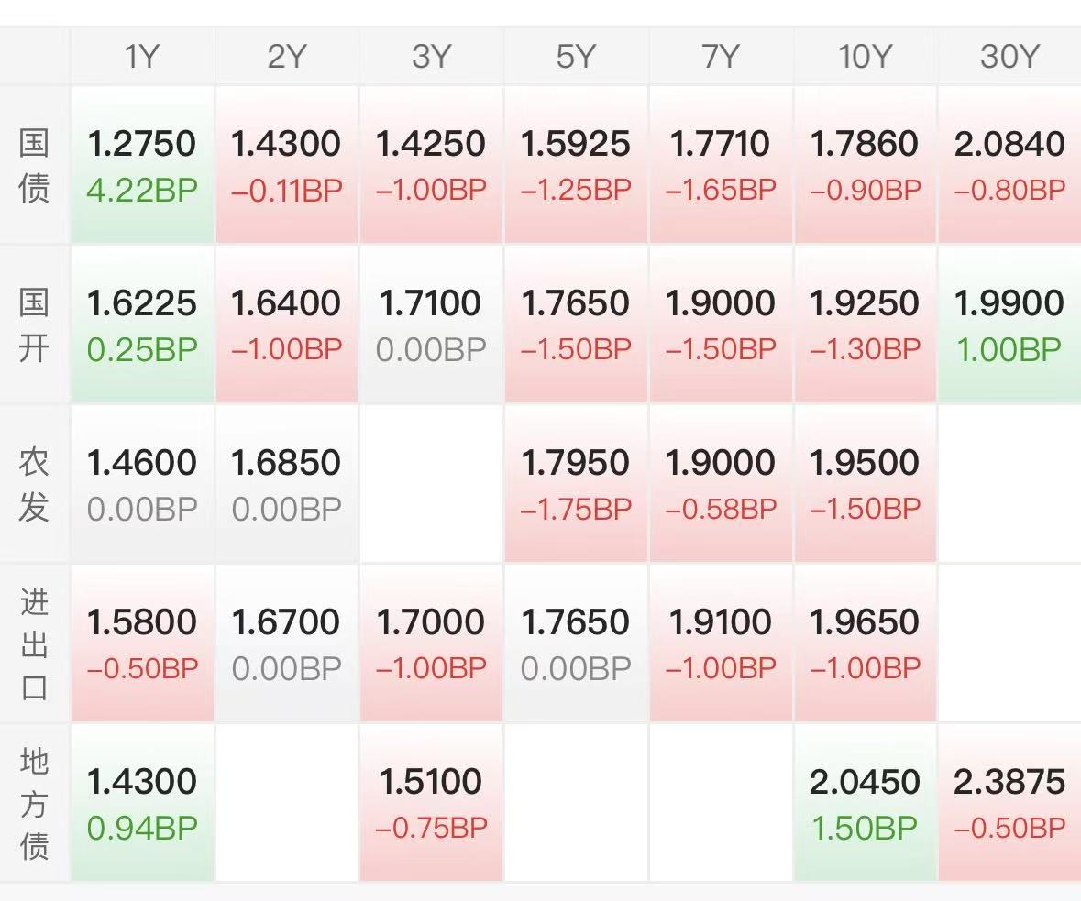Image resolution: width=1081 pixels, height=901 pixels.
Task: Open 进出口 10Y cell showing 1.9650
Action: 865,643
